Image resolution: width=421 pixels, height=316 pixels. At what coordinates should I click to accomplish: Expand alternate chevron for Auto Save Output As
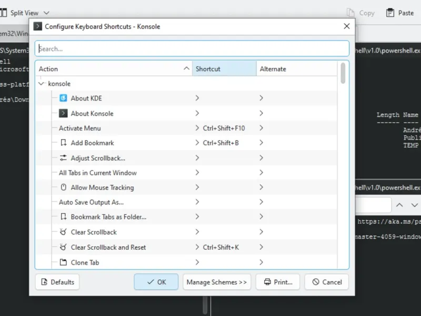point(261,202)
